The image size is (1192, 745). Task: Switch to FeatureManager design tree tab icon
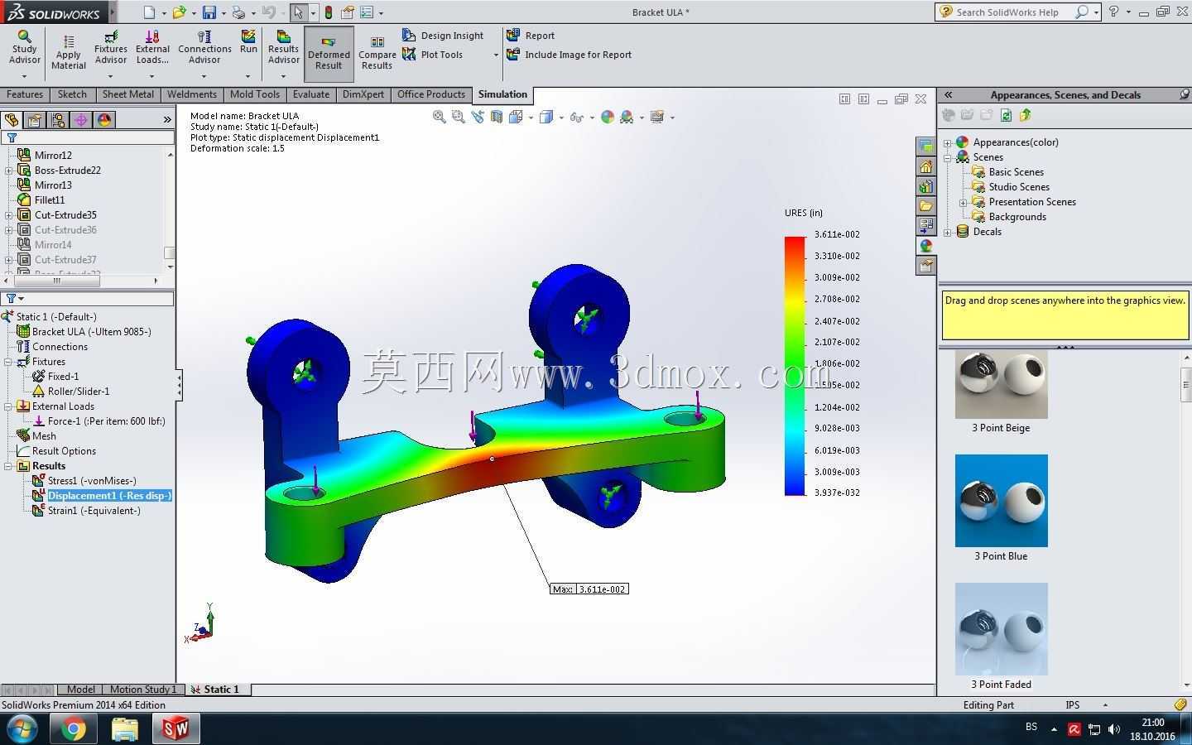pyautogui.click(x=12, y=120)
